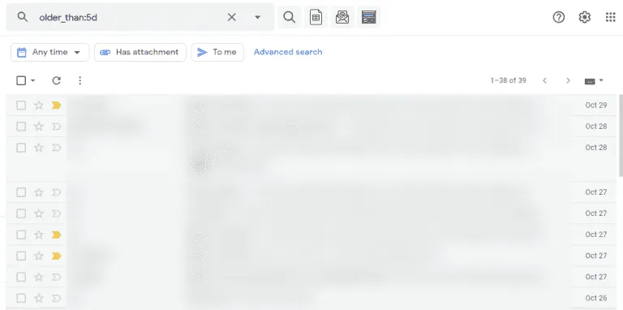The height and width of the screenshot is (310, 623).
Task: Expand the input tools dropdown arrow
Action: coord(601,80)
